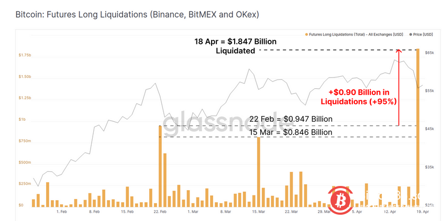Screen dimensions: 442x221
Task: Click the '$1.75b' left axis label
Action: [24, 55]
